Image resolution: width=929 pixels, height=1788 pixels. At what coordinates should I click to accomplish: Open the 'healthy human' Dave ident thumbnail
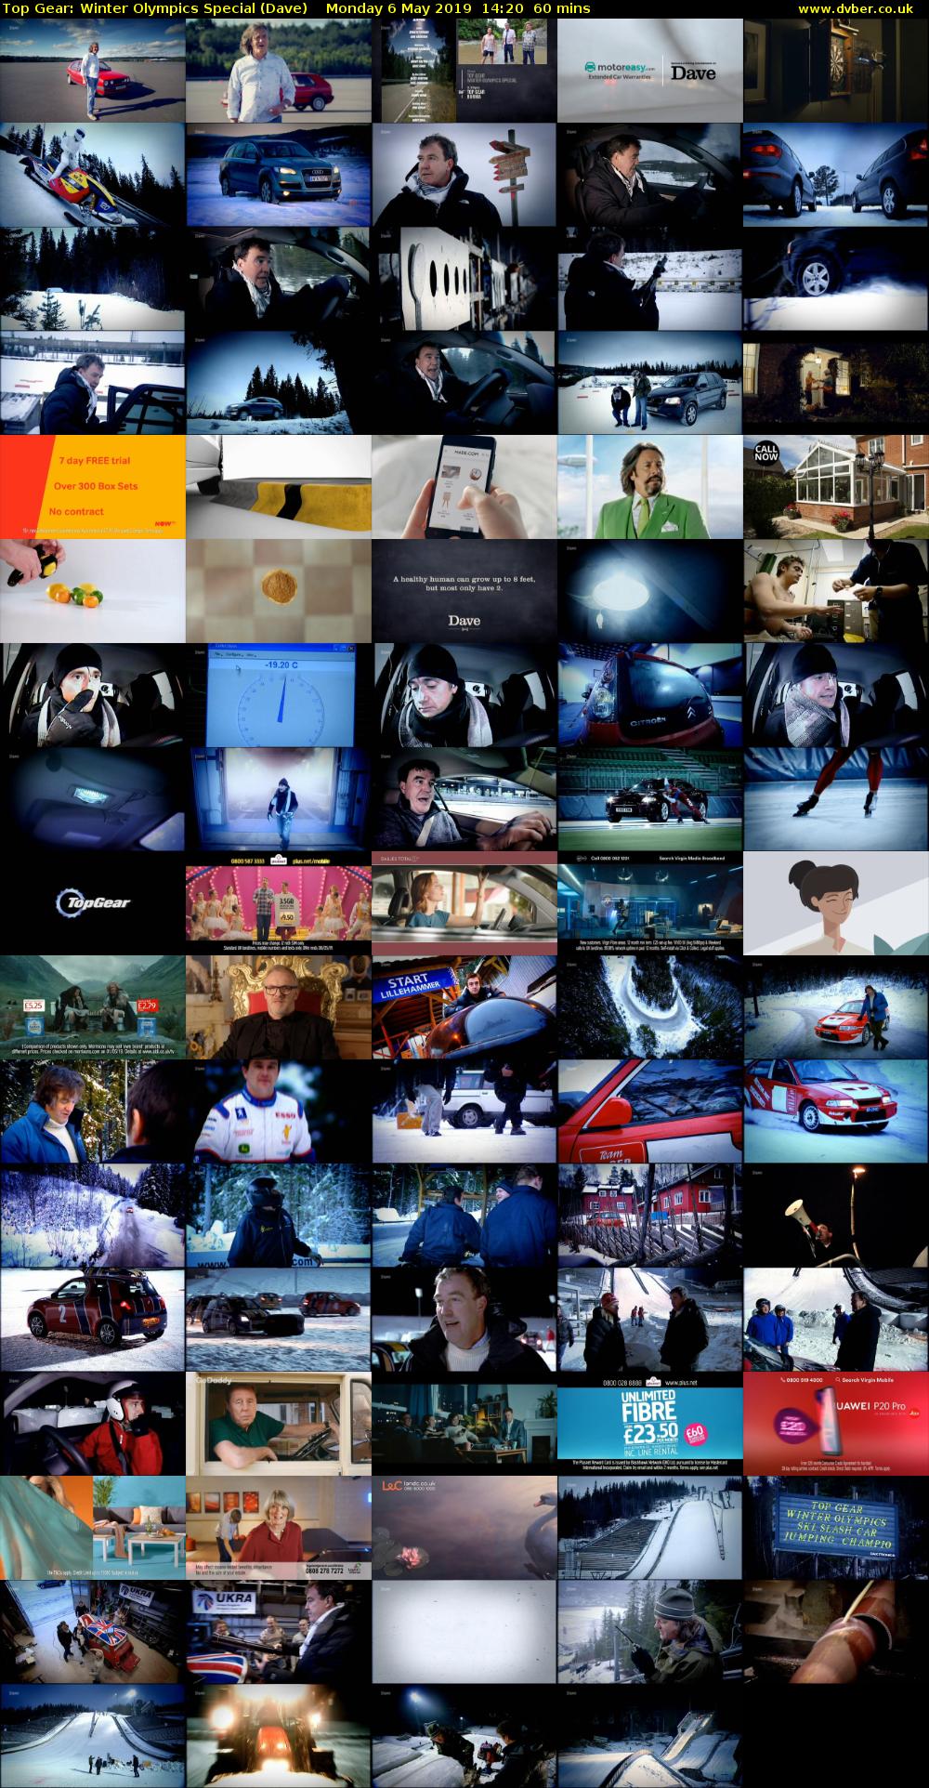coord(464,591)
